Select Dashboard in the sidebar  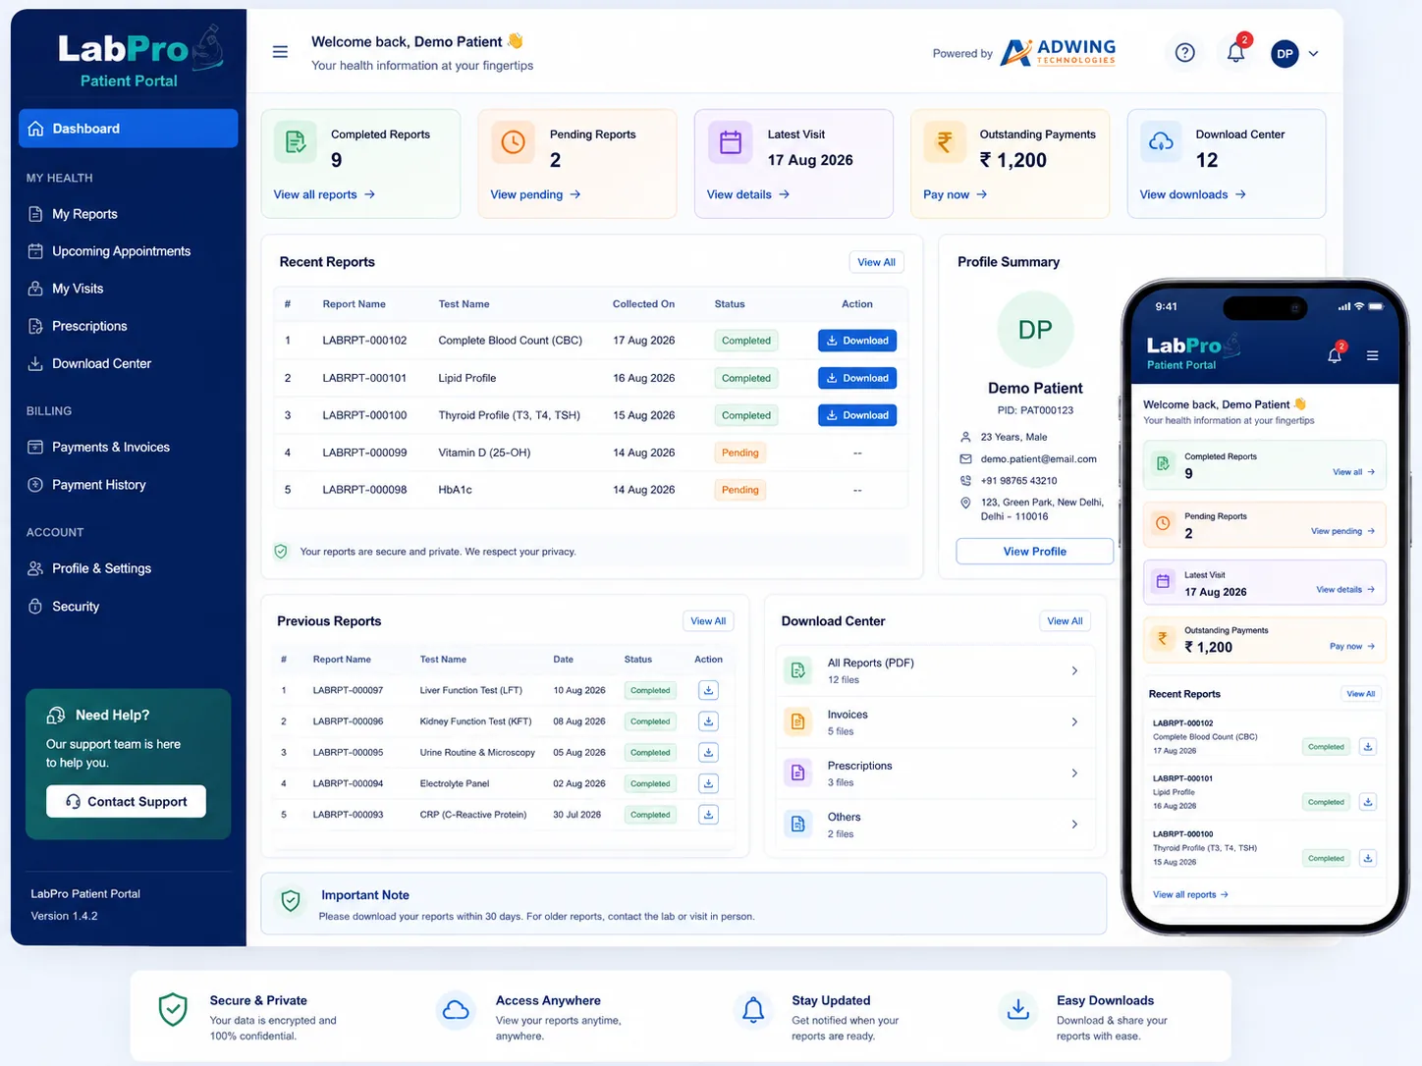128,129
